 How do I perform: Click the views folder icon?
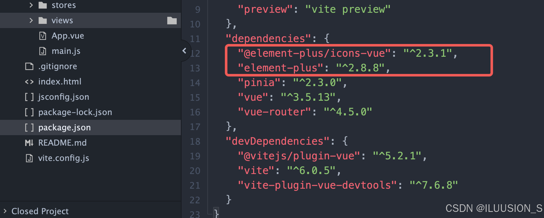[x=43, y=20]
